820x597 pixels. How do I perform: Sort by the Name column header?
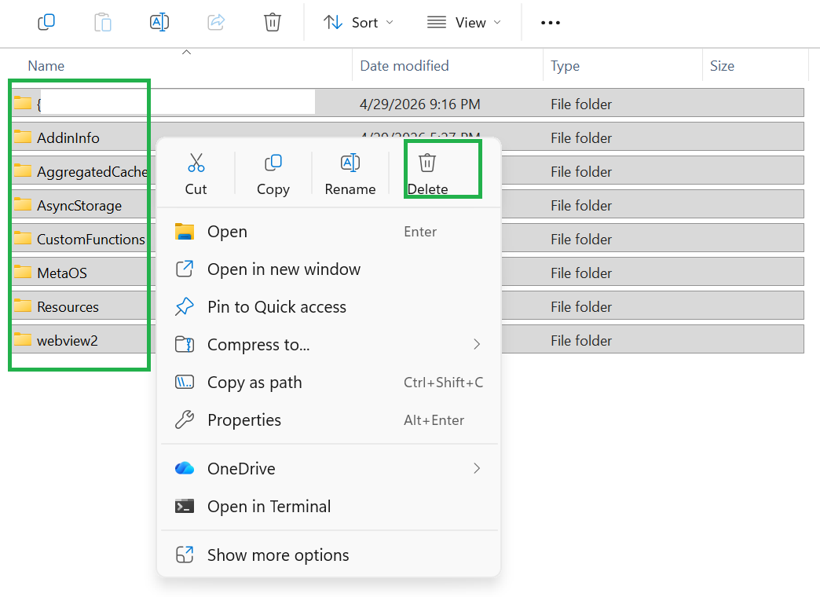(46, 66)
